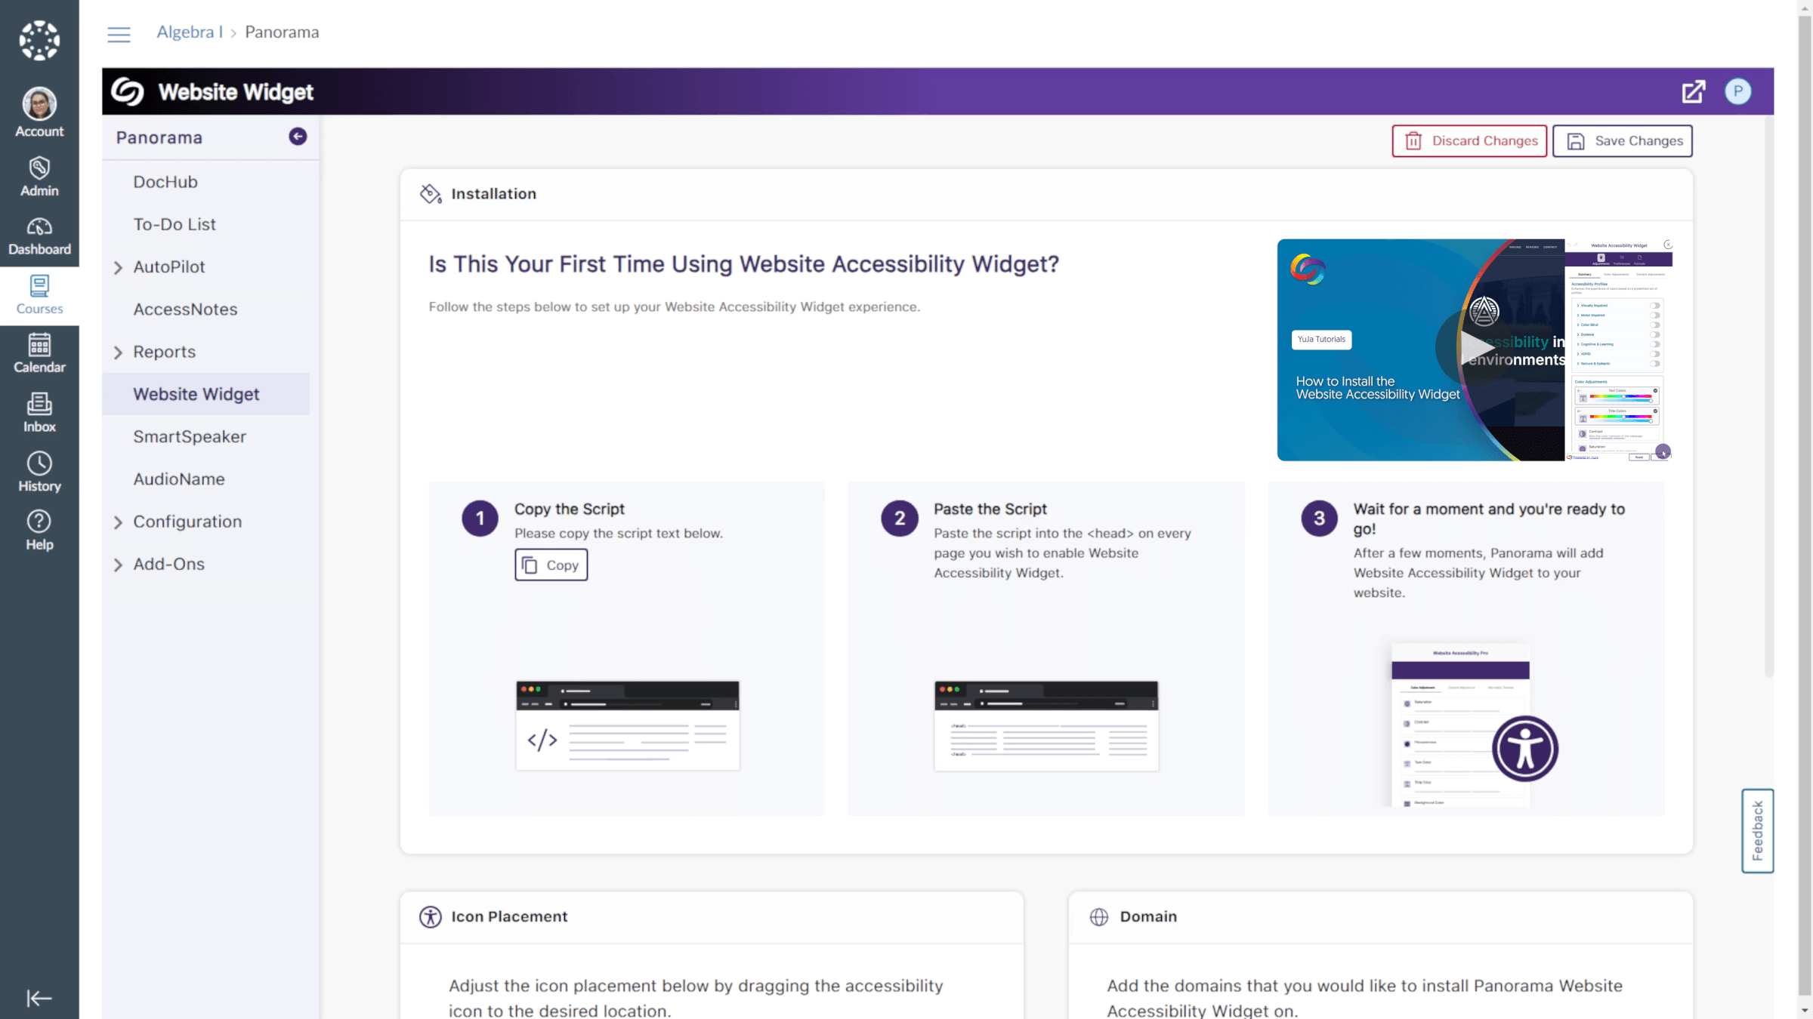Click the YuJa Tutorials badge on video
Image resolution: width=1813 pixels, height=1019 pixels.
click(x=1321, y=340)
